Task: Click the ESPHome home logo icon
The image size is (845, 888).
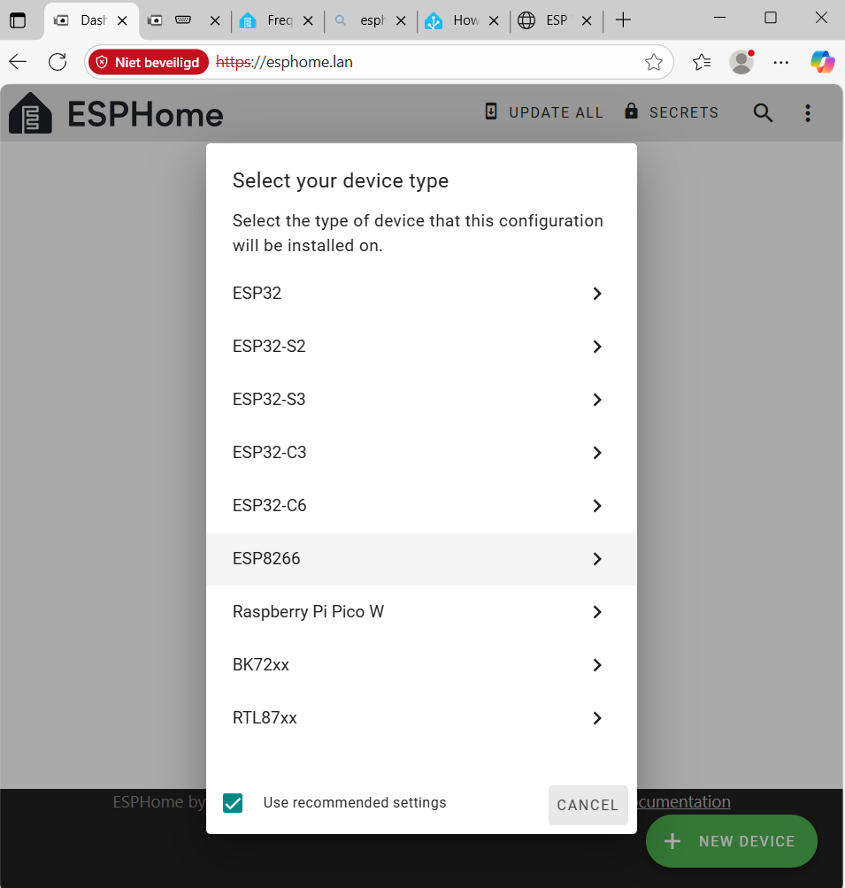Action: 30,113
